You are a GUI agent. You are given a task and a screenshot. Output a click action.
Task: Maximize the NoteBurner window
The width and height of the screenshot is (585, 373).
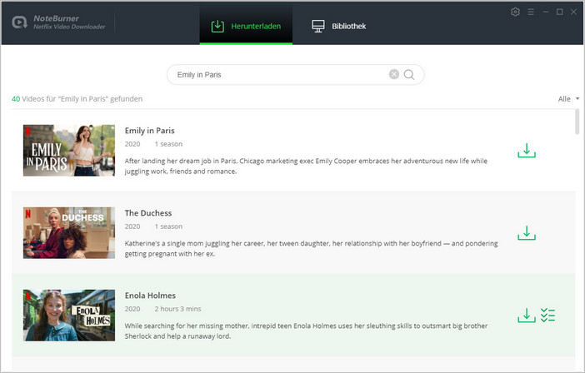(560, 12)
